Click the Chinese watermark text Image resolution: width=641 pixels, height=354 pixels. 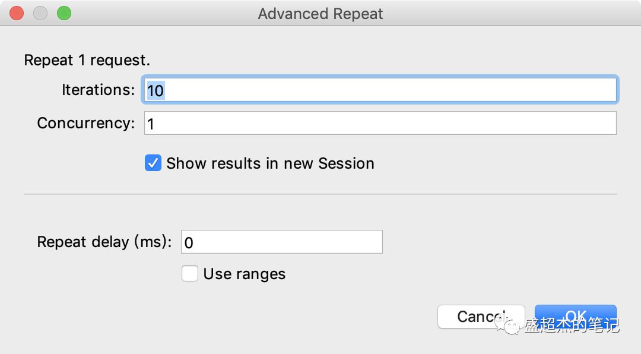[572, 325]
